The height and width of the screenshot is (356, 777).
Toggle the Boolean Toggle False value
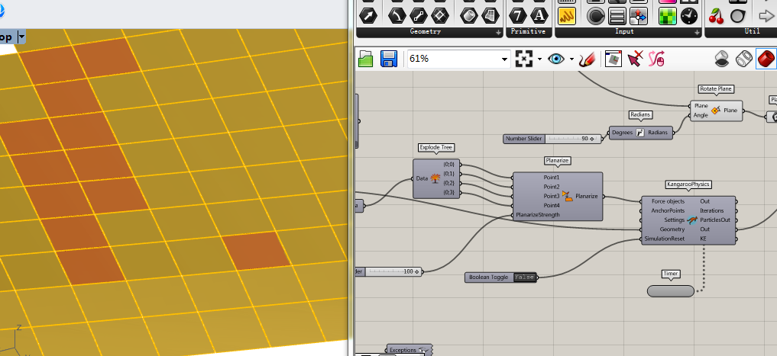(x=523, y=277)
